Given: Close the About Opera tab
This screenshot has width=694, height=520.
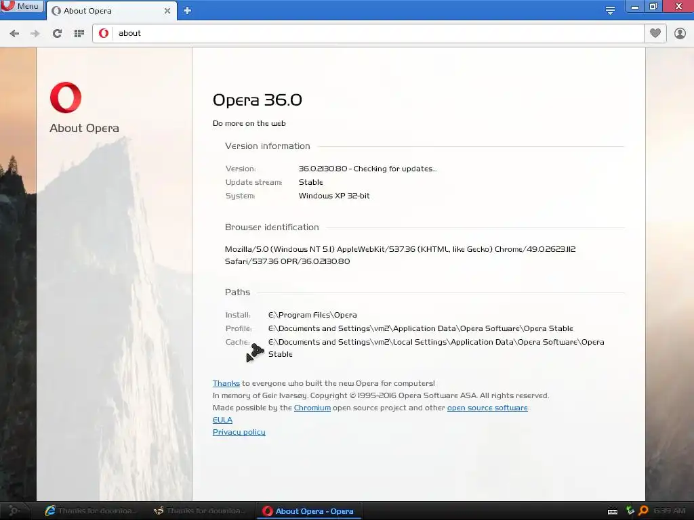Looking at the screenshot, I should point(167,11).
